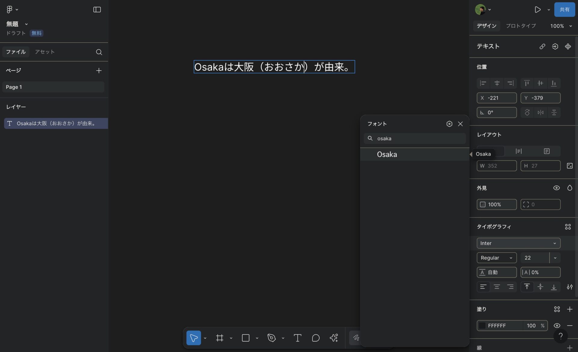Click the 共有 share button
Screen dimensions: 578x352
point(564,10)
